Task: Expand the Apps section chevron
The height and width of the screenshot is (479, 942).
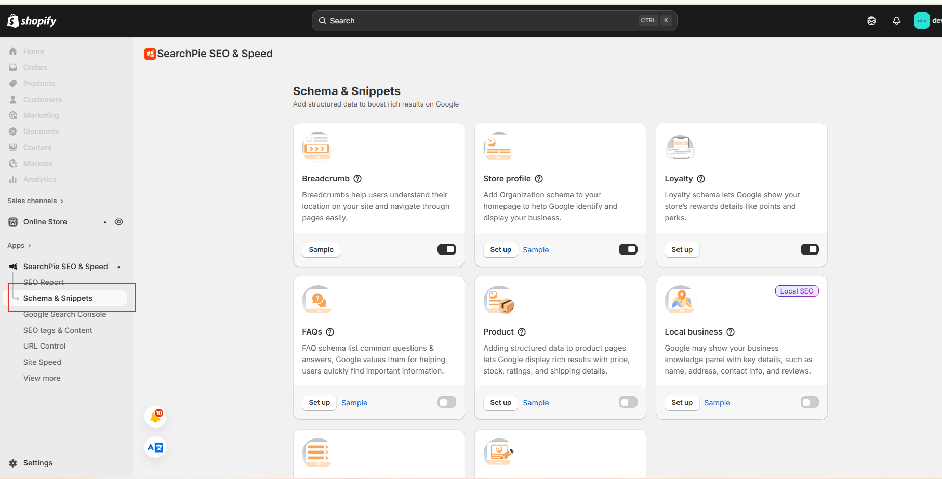Action: pos(29,246)
